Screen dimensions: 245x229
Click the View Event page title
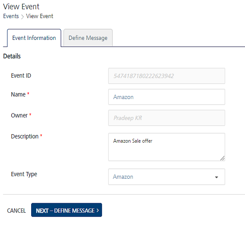(x=21, y=7)
